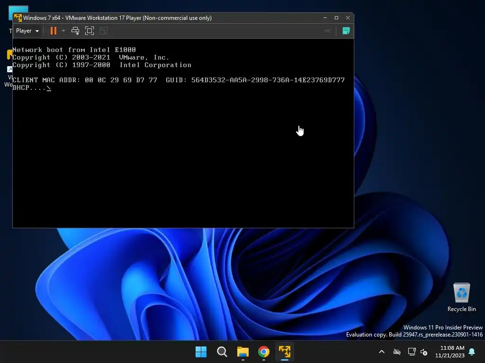Image resolution: width=485 pixels, height=363 pixels.
Task: Enter full screen mode in VMware Player
Action: (90, 31)
